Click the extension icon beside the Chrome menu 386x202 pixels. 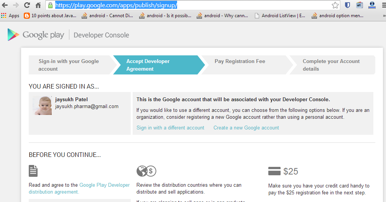coord(372,5)
